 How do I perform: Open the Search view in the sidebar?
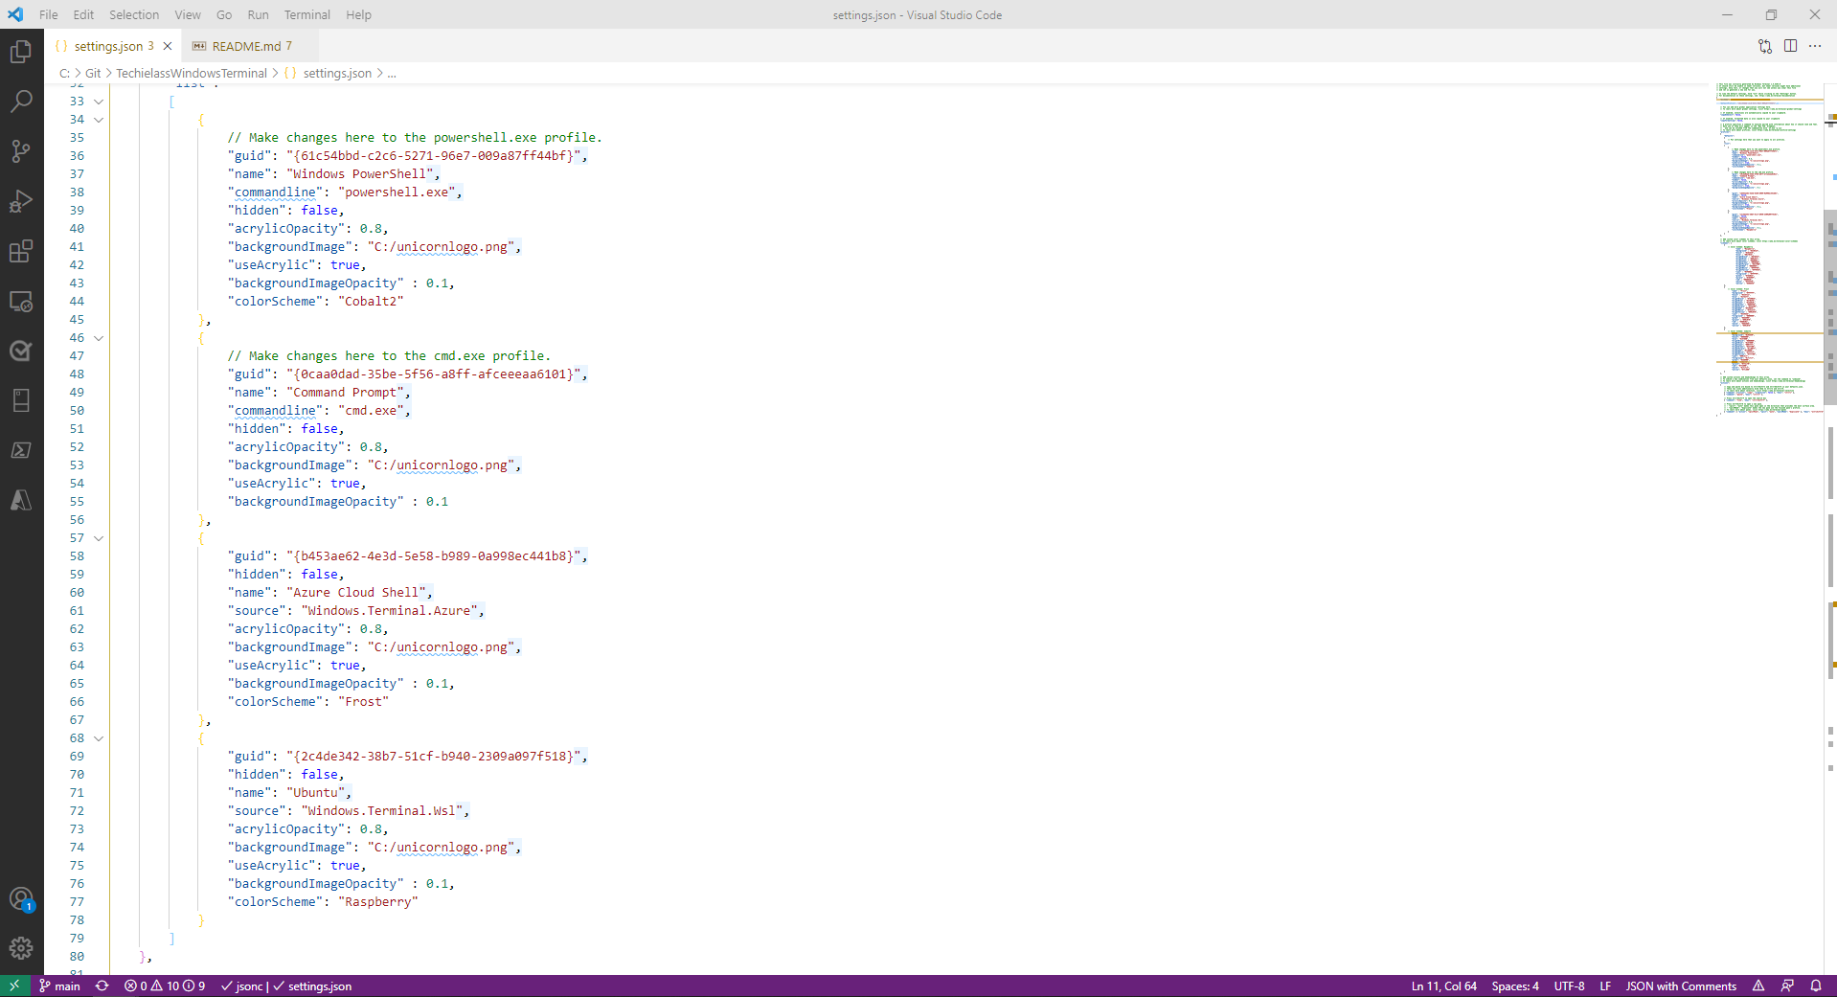21,101
